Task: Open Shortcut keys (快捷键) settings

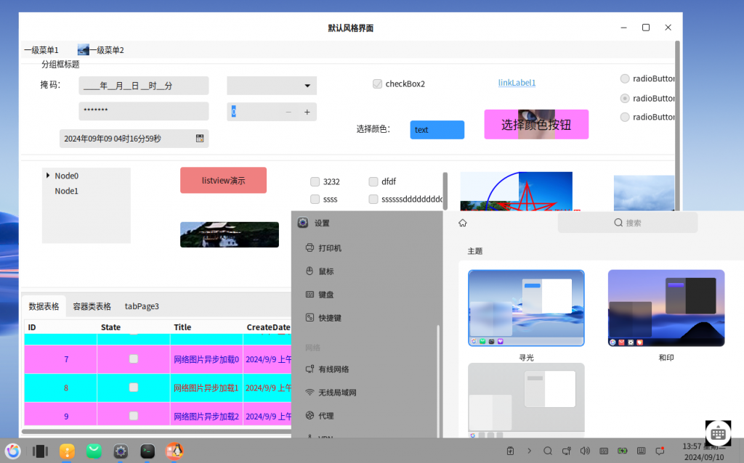Action: (328, 317)
